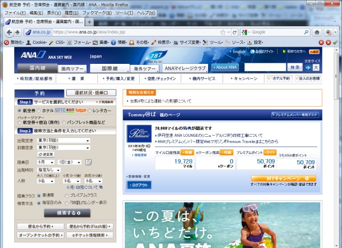
Task: Open the Cookie developer toolbar item
Action: point(36,42)
